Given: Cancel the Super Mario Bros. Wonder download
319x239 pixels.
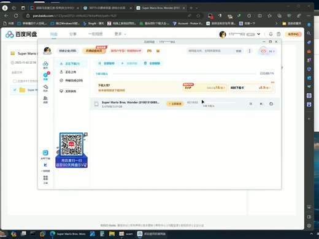Looking at the screenshot, I should [x=261, y=104].
